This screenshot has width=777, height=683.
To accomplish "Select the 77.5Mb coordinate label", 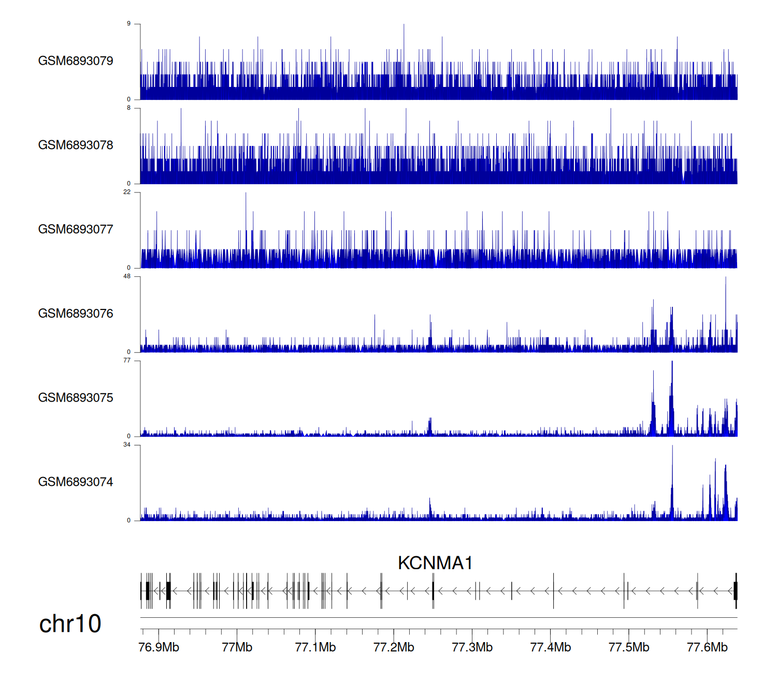I will point(629,647).
